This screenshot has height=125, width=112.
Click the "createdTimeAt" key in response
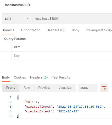point(38,107)
